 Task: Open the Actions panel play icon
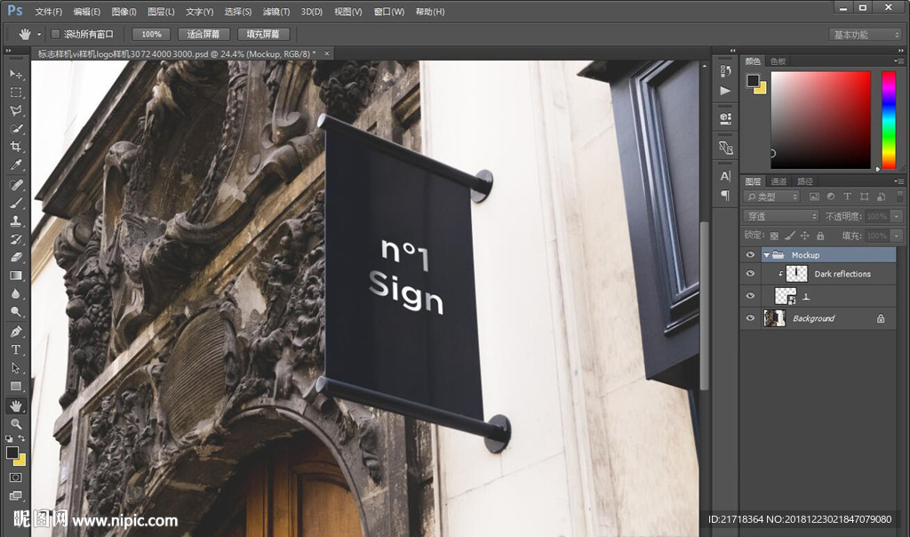[725, 91]
